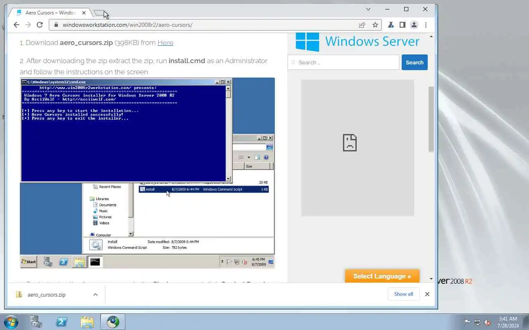The image size is (529, 330).
Task: Click the vertical page scrollbar thumb
Action: click(x=431, y=119)
